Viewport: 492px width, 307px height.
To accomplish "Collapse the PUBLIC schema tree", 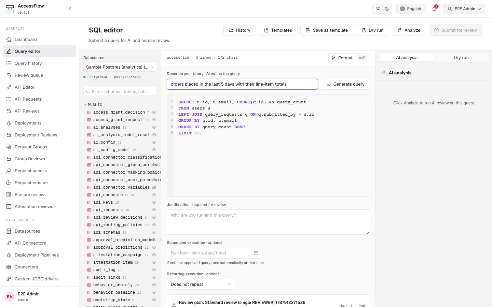I will tap(85, 105).
